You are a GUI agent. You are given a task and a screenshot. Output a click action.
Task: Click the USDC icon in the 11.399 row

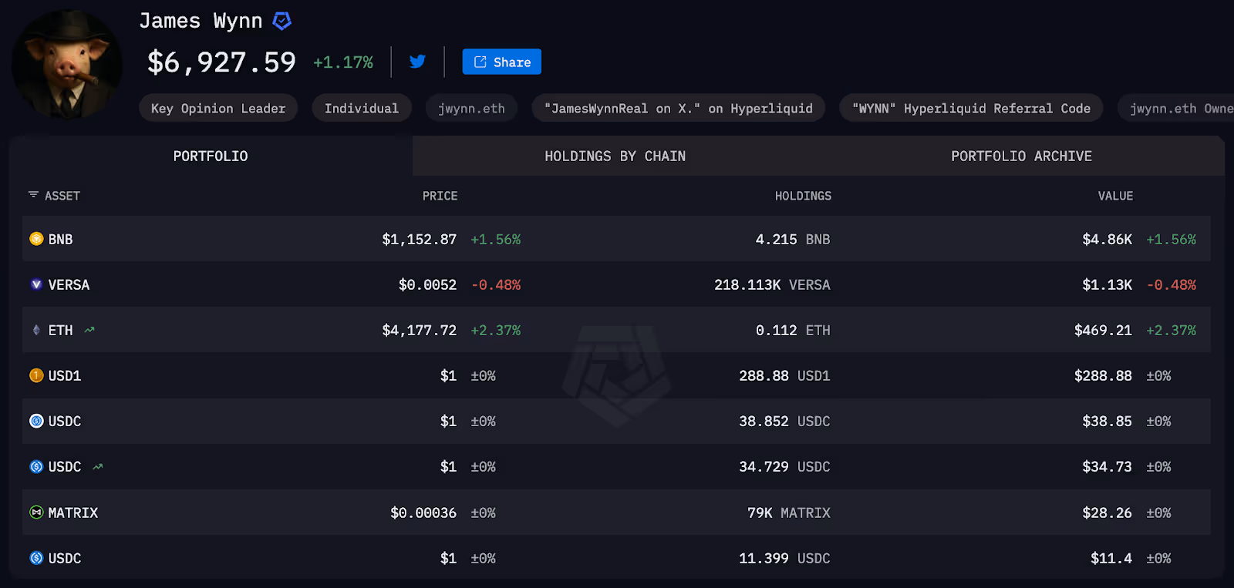[36, 558]
